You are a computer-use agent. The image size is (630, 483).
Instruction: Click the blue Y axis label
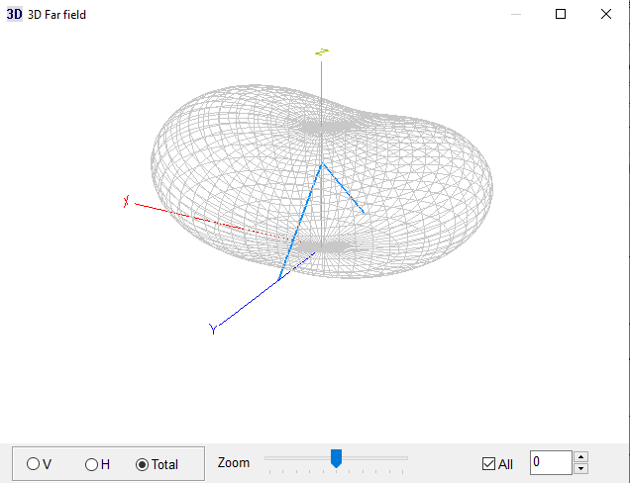[x=213, y=329]
